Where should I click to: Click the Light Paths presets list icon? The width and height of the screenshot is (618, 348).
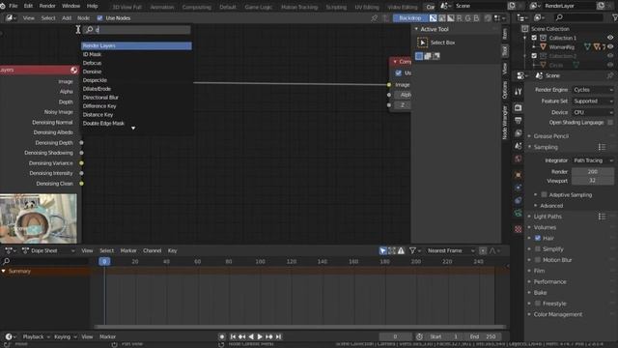(x=602, y=217)
